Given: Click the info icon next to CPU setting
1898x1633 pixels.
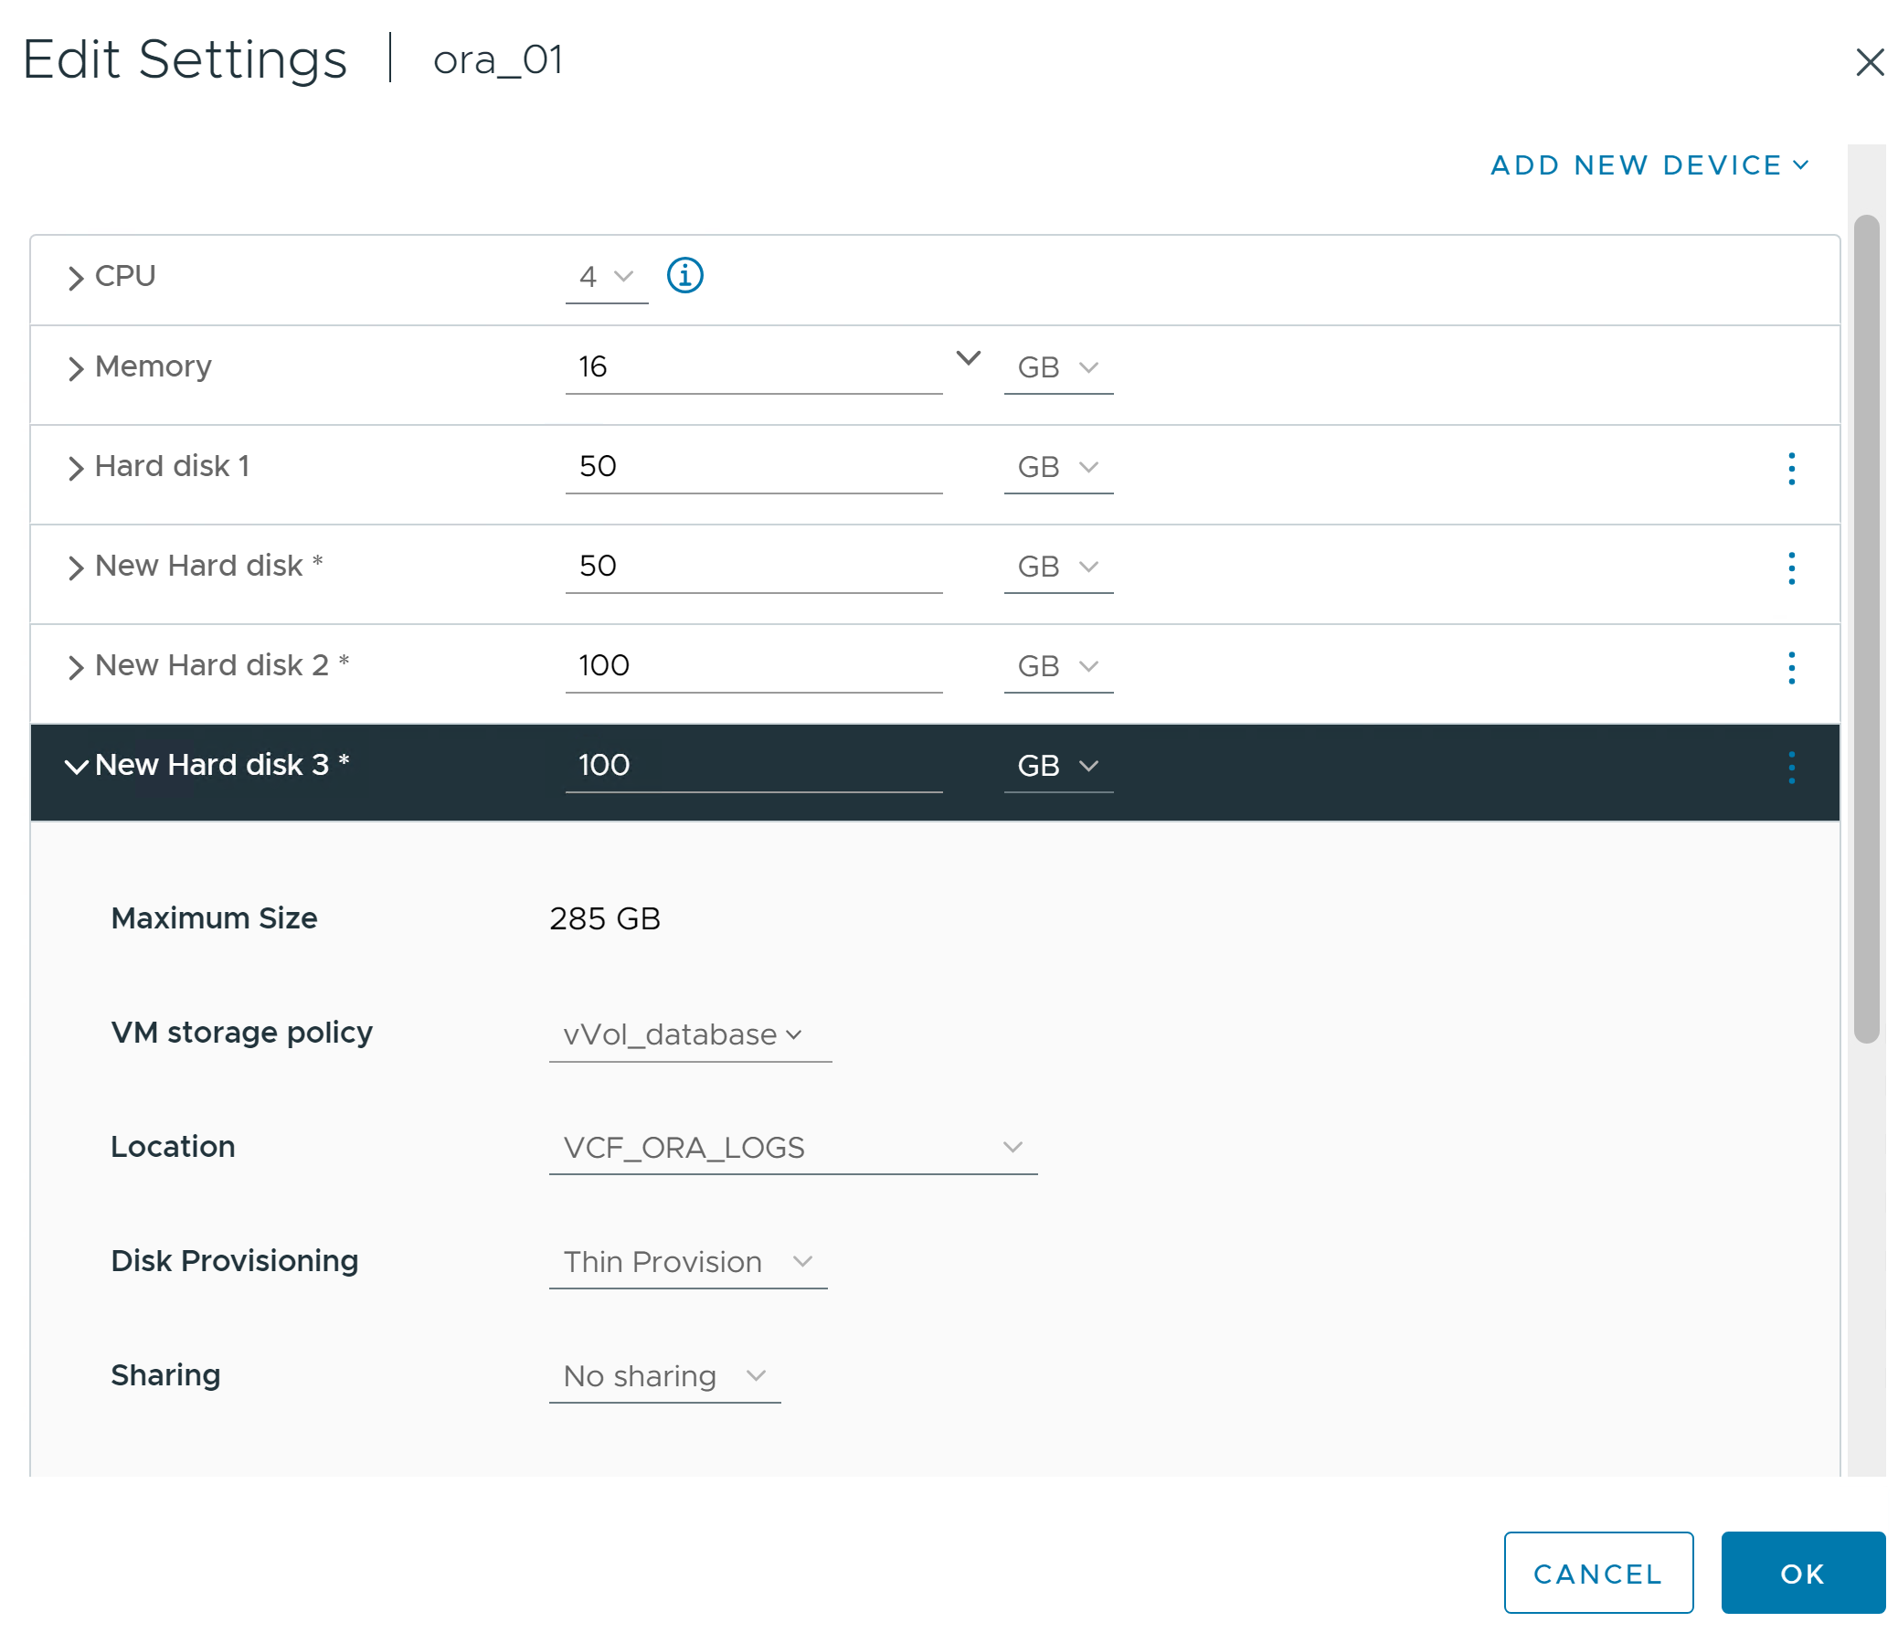Looking at the screenshot, I should pyautogui.click(x=686, y=274).
